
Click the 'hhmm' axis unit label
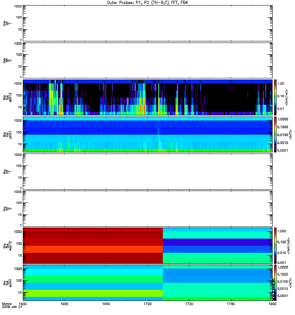pyautogui.click(x=7, y=304)
